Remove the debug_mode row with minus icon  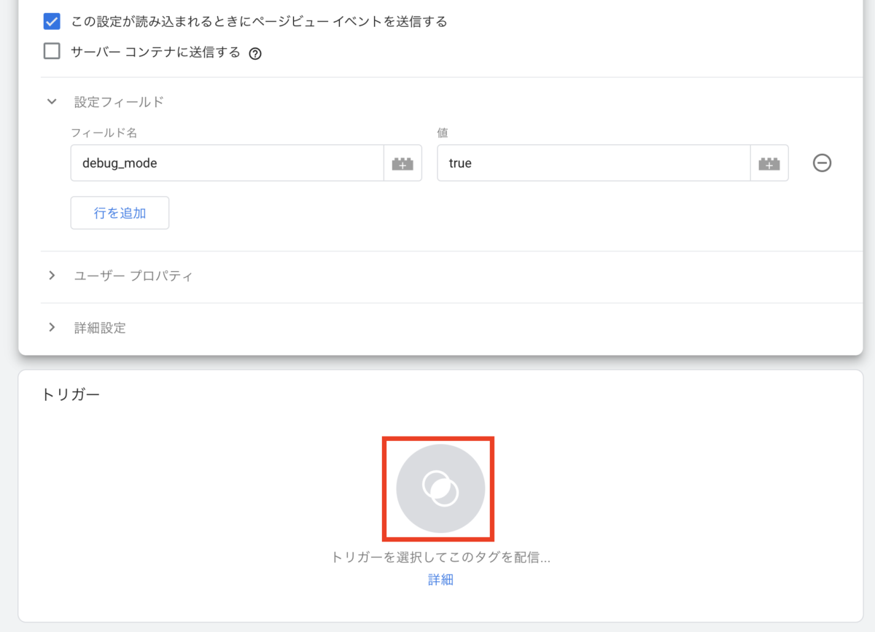822,163
